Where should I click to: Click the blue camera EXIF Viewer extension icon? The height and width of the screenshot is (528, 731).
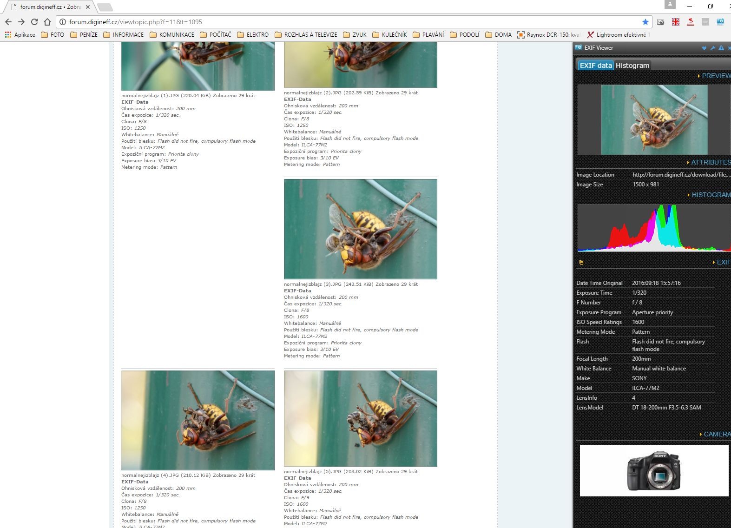point(720,22)
